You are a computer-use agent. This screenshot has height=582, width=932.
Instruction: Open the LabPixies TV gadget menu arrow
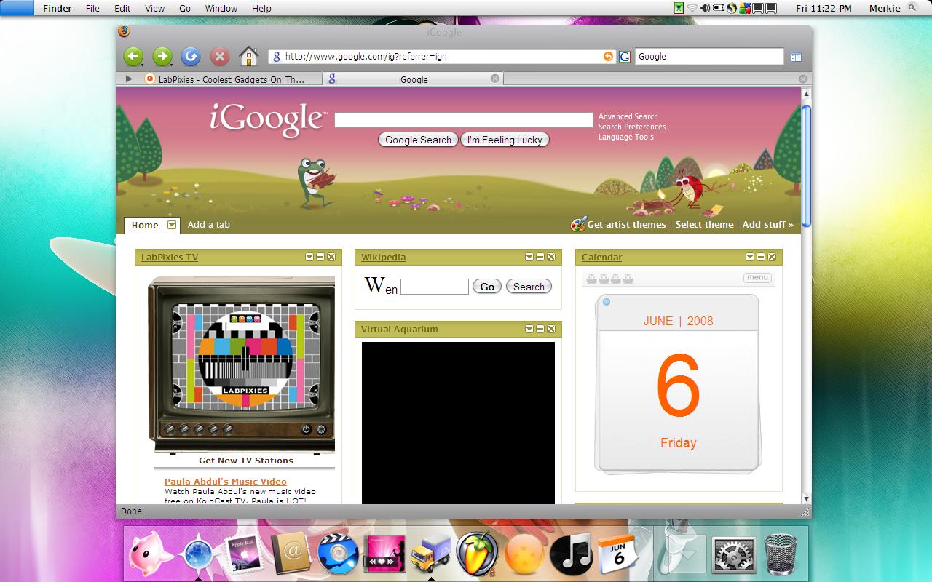click(x=309, y=257)
